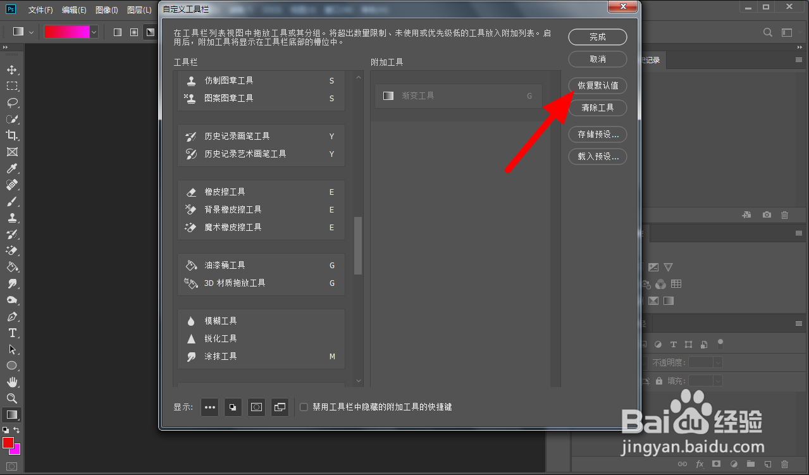
Task: Select the Brush tool in toolbox
Action: coord(12,201)
